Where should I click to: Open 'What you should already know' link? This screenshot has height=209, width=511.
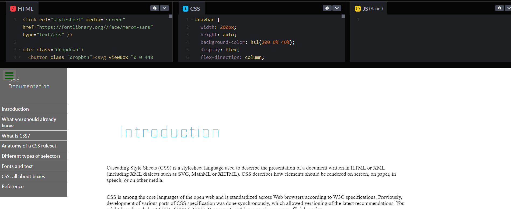coord(34,122)
